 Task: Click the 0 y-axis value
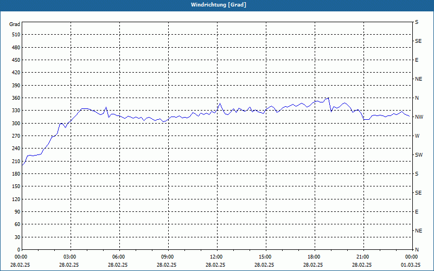(x=19, y=250)
